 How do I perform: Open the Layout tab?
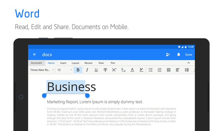click(x=75, y=63)
